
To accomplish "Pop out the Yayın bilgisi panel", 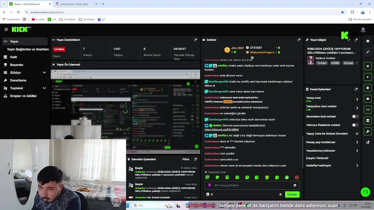I will (356, 40).
